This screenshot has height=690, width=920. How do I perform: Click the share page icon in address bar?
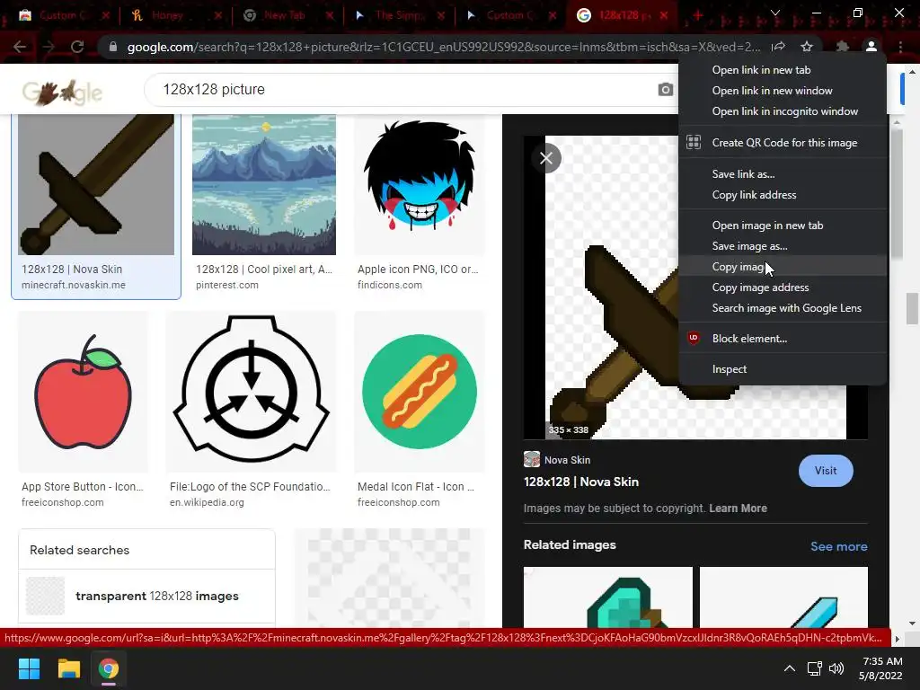tap(779, 47)
